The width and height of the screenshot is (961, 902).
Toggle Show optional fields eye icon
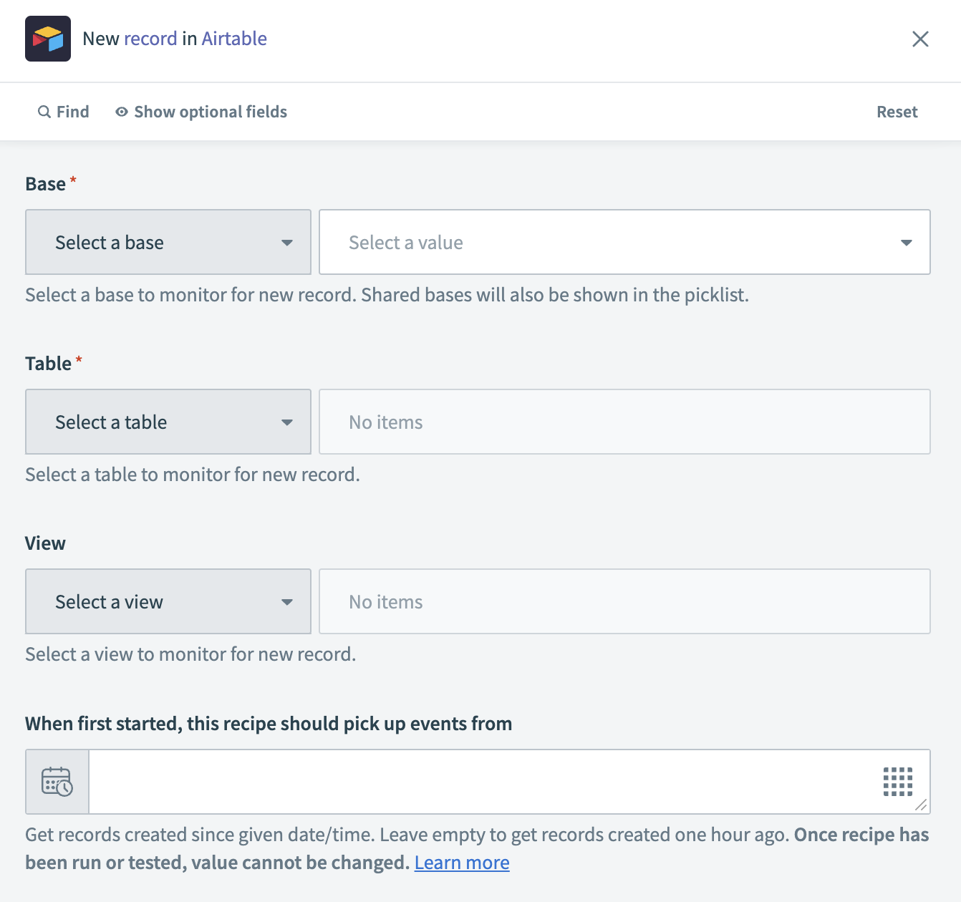[x=122, y=112]
